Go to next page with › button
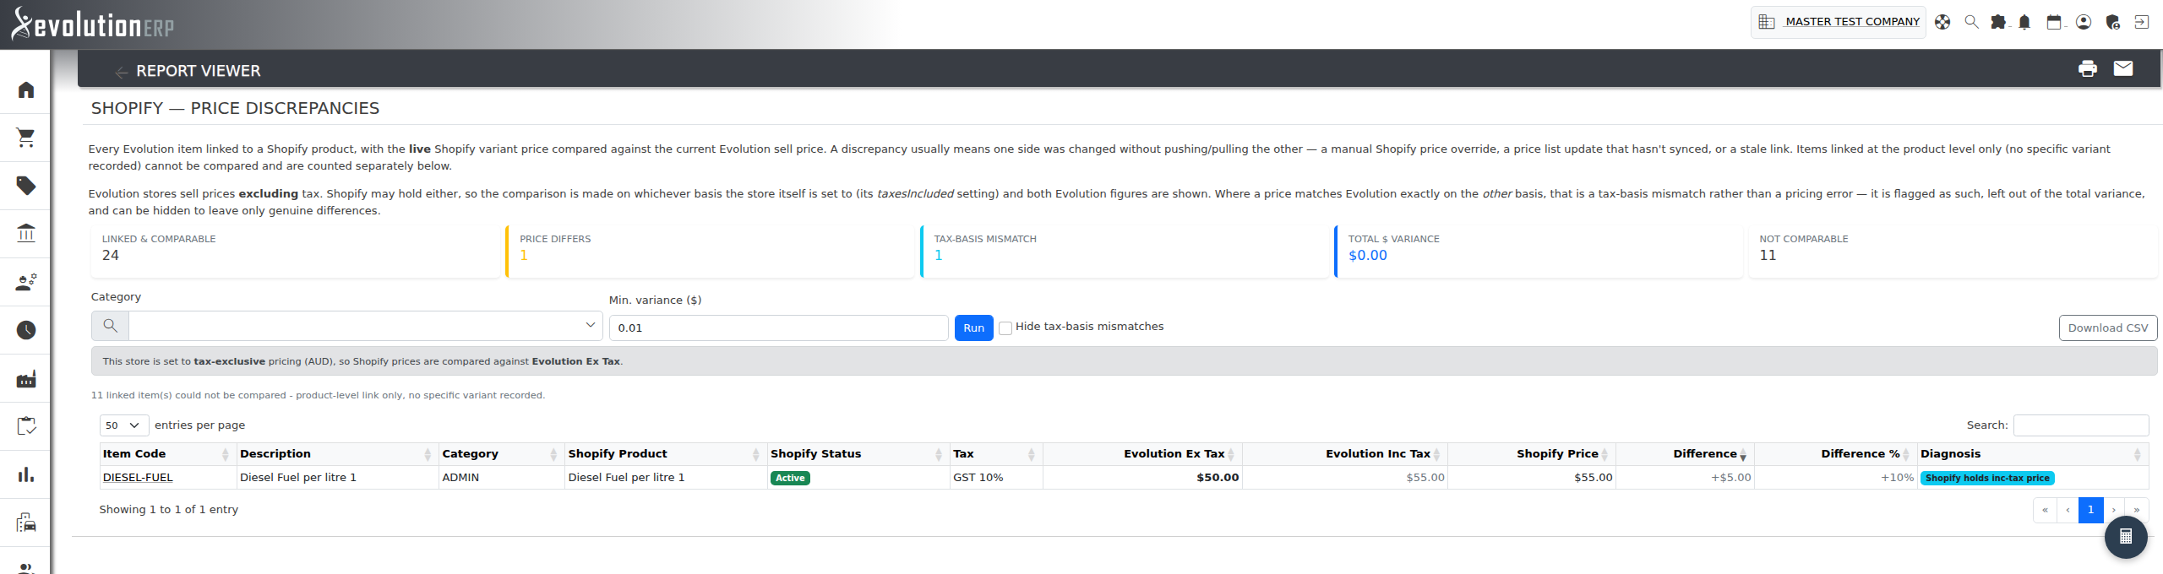 [2114, 510]
